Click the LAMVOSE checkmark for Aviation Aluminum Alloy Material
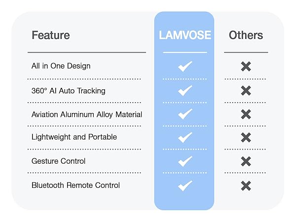The height and width of the screenshot is (222, 296). pyautogui.click(x=185, y=114)
